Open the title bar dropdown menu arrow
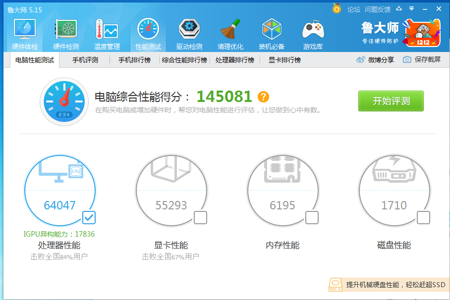Viewport: 450px width, 300px height. (x=411, y=9)
